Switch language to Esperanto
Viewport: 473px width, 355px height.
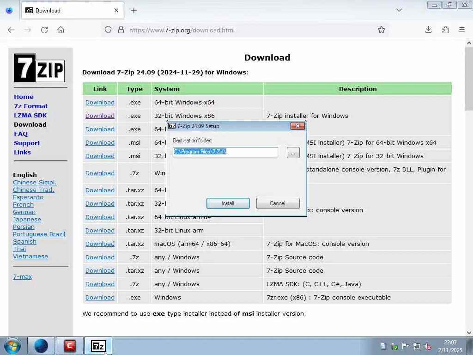coord(28,197)
